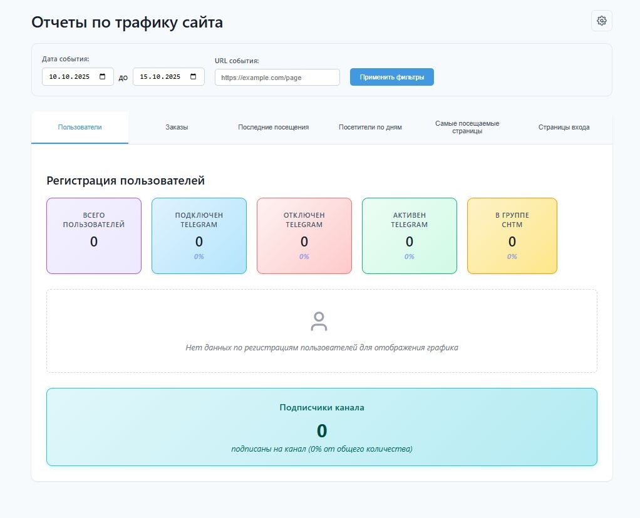
Task: Select the Самые посещаемые страницы tab
Action: pyautogui.click(x=467, y=128)
